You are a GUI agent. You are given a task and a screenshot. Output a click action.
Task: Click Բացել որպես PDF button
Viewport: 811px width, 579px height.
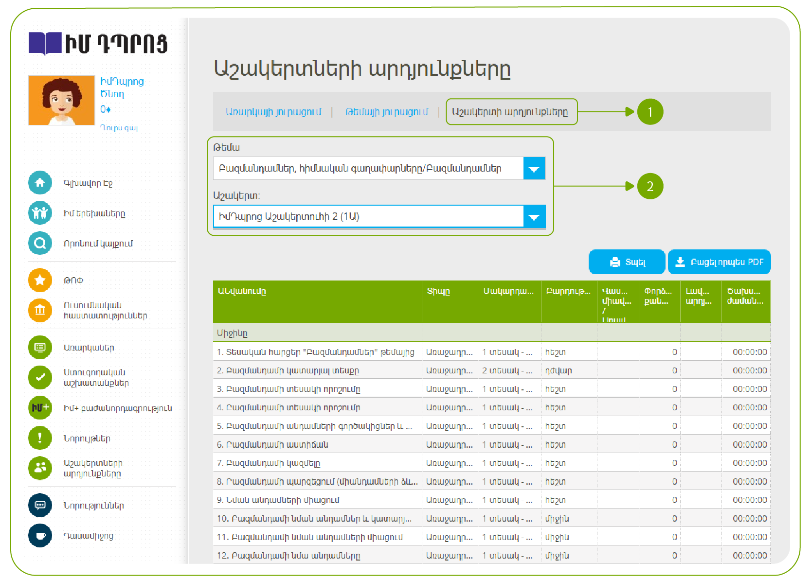(719, 262)
